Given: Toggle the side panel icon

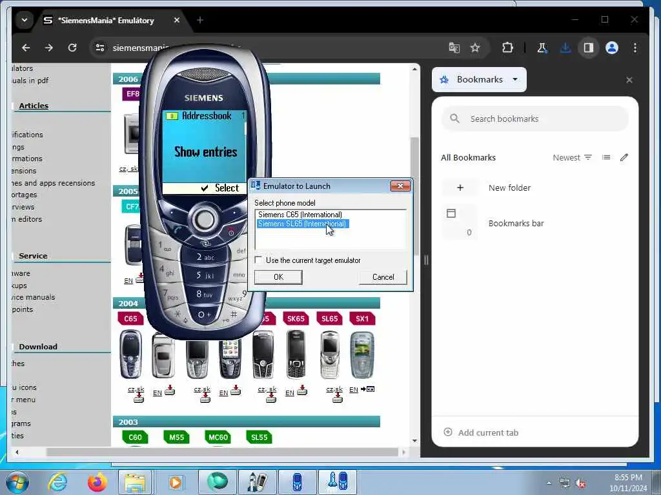Looking at the screenshot, I should click(589, 48).
